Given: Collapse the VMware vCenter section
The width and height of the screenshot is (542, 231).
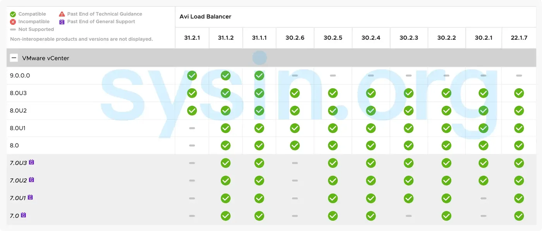Looking at the screenshot, I should pos(14,57).
